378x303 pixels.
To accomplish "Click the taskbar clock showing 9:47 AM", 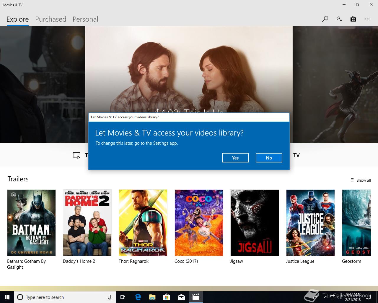I will (353, 297).
